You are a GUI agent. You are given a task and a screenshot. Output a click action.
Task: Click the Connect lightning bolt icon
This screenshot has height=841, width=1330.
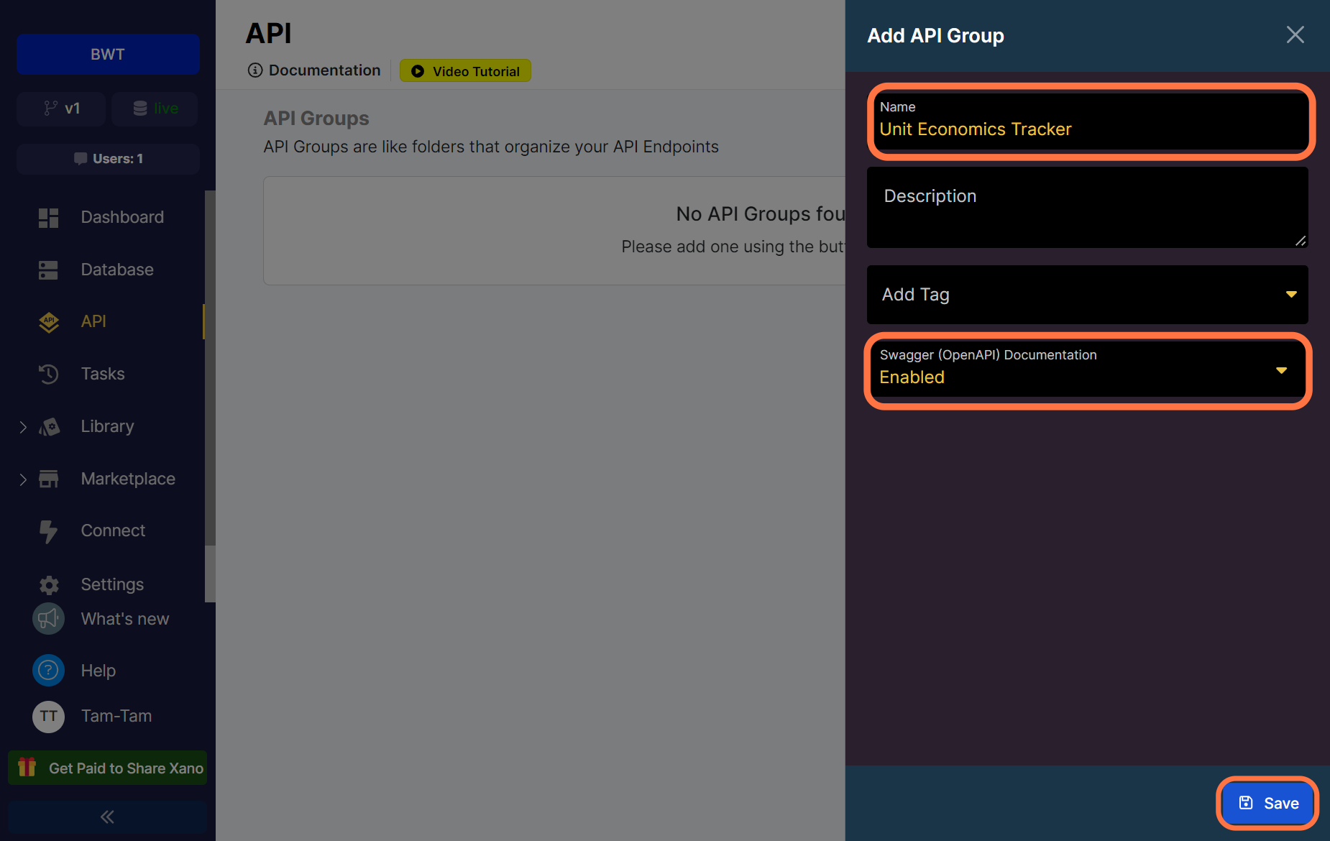[x=48, y=531]
